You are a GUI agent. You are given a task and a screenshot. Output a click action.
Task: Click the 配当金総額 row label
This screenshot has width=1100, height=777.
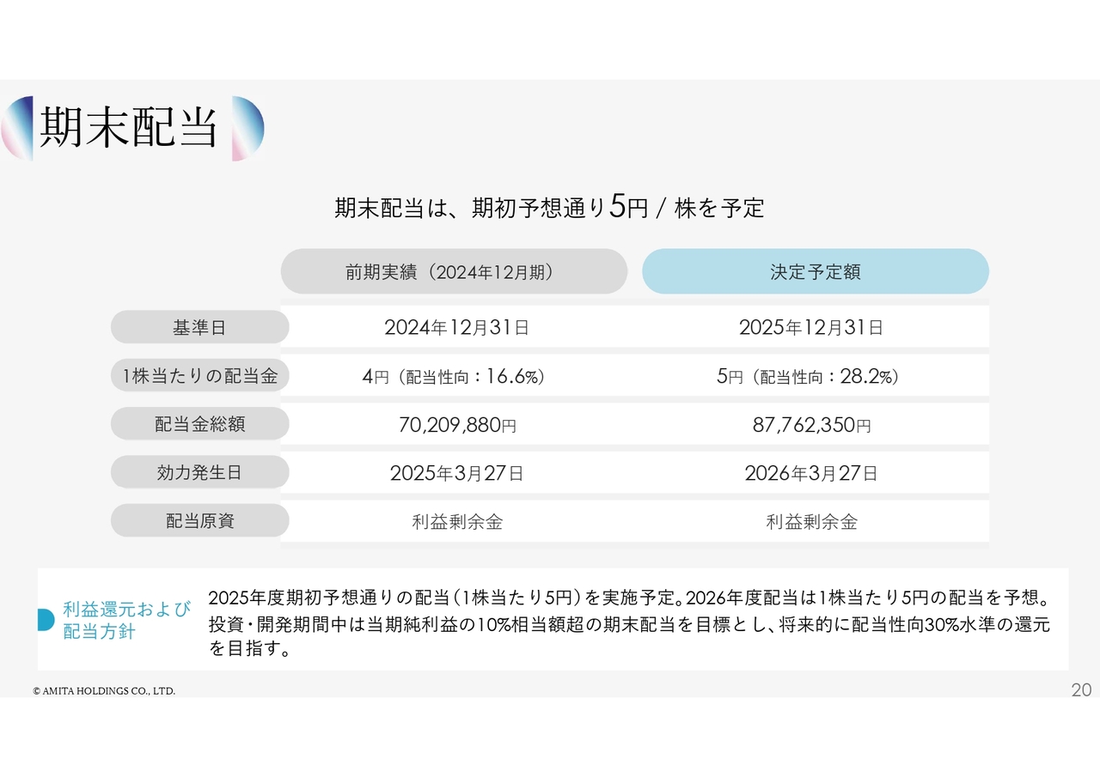[199, 424]
